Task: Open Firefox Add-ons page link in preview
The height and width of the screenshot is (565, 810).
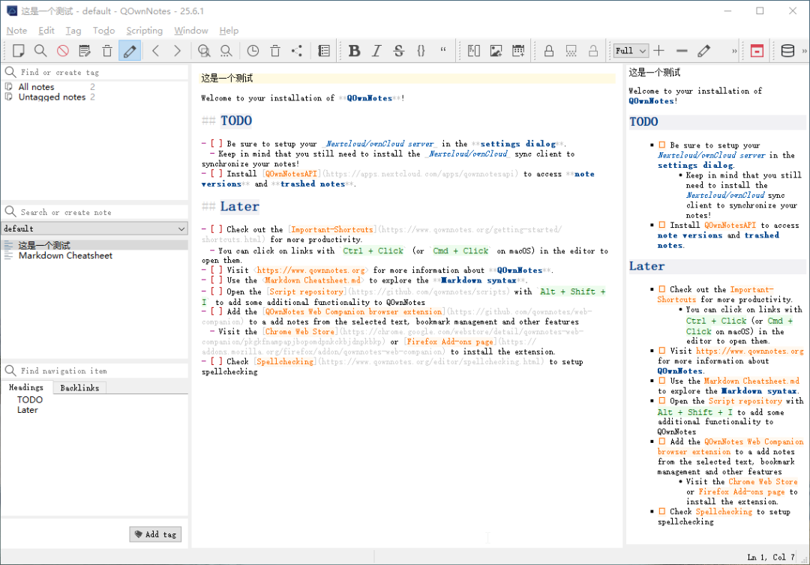Action: click(x=741, y=492)
